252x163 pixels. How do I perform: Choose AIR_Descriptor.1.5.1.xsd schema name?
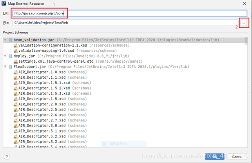(44, 83)
